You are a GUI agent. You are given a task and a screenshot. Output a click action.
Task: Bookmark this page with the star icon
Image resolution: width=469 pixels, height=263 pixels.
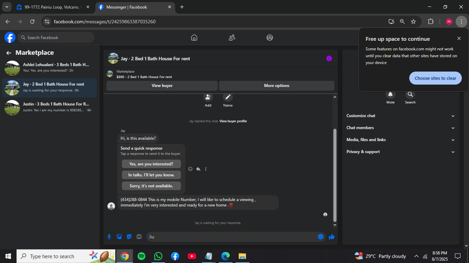pos(413,22)
